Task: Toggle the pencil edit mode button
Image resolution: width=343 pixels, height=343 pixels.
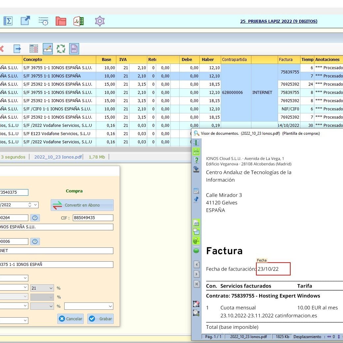Action: (48, 49)
